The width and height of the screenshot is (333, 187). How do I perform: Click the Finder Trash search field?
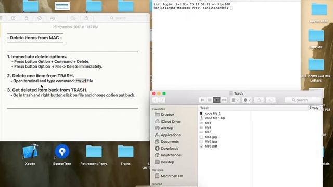[x=303, y=100]
